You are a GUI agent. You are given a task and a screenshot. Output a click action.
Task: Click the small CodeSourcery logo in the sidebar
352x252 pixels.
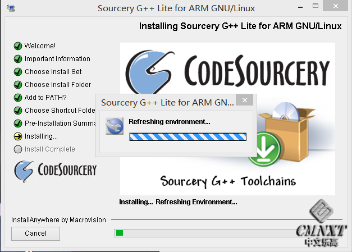(55, 169)
